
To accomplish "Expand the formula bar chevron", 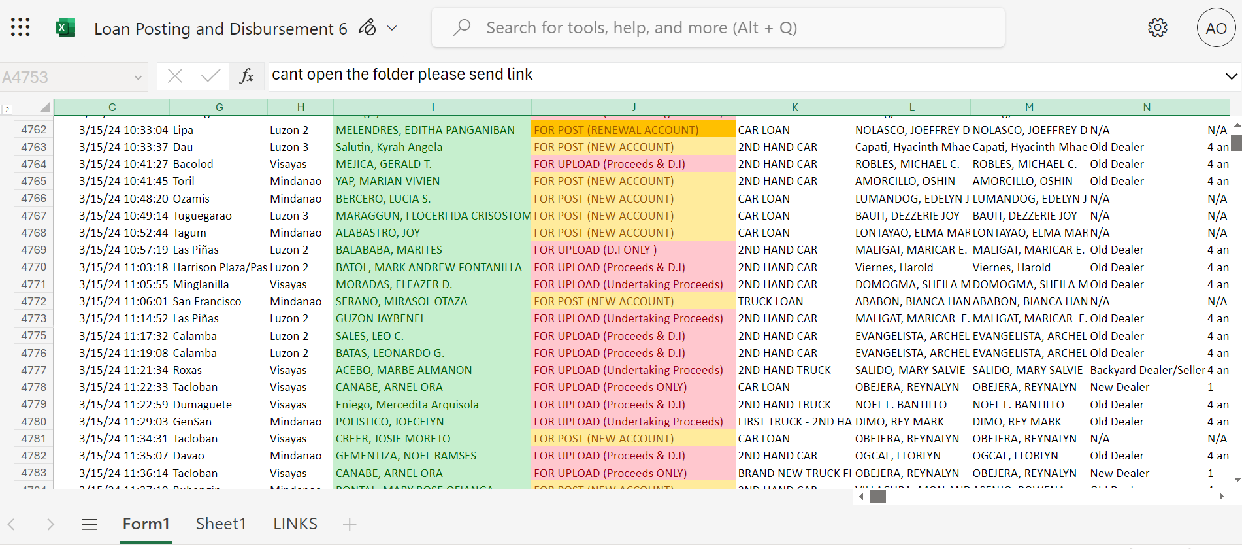I will pyautogui.click(x=1232, y=76).
